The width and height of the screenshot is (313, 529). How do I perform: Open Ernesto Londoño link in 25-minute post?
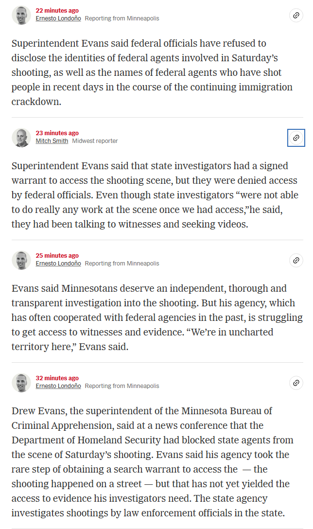point(58,264)
